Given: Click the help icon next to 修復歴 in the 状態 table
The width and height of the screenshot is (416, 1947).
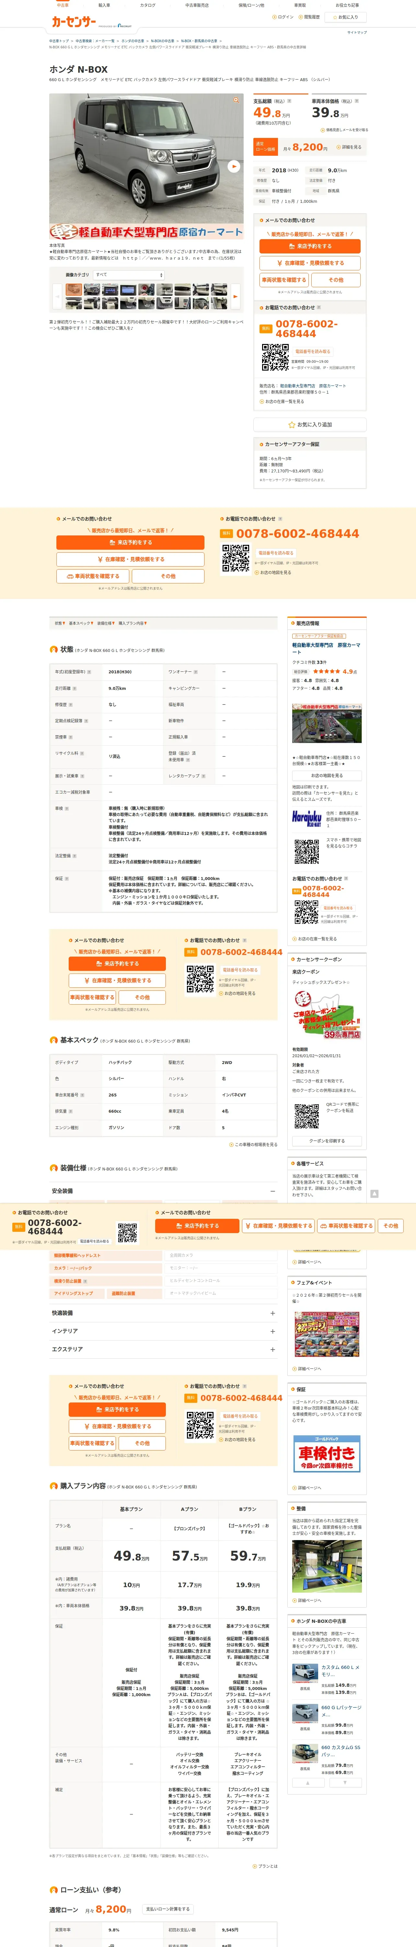Looking at the screenshot, I should point(71,704).
